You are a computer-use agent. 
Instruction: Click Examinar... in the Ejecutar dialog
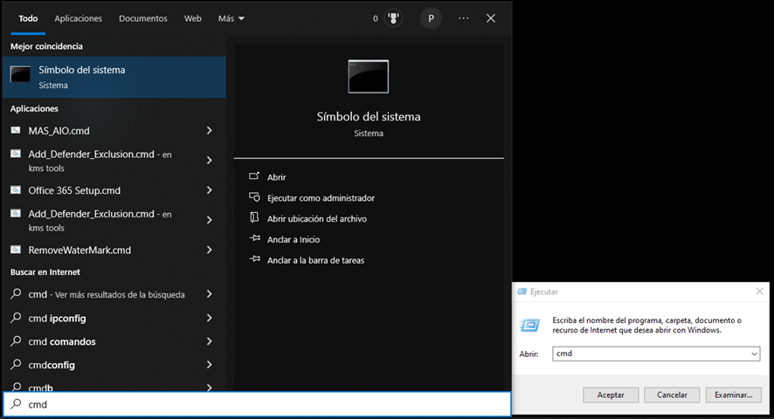point(734,395)
